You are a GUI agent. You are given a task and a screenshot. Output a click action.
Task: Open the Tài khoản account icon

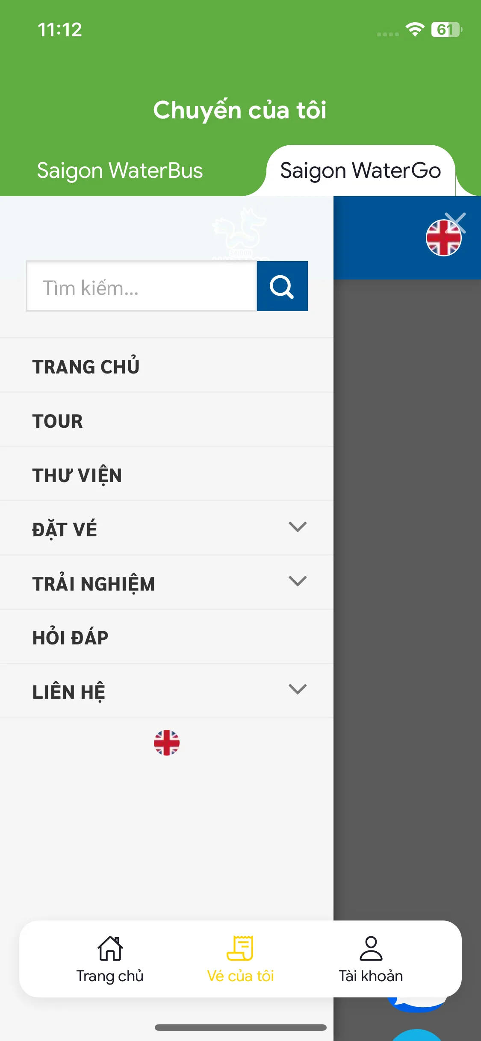pyautogui.click(x=371, y=948)
